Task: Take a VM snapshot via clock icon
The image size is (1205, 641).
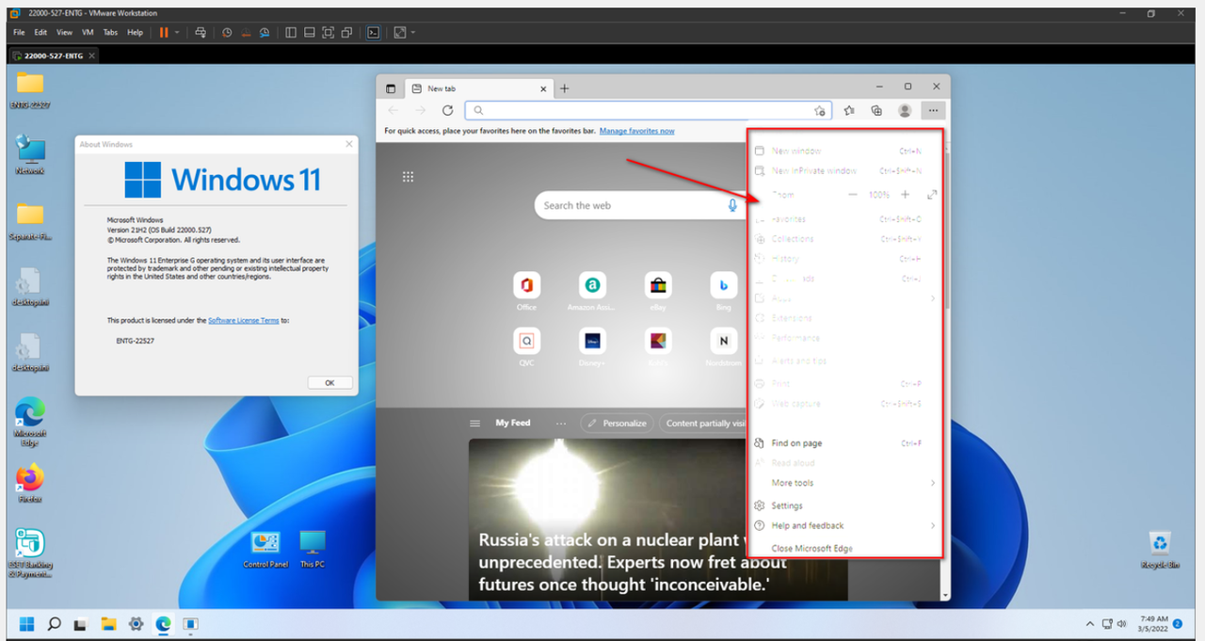Action: coord(227,32)
